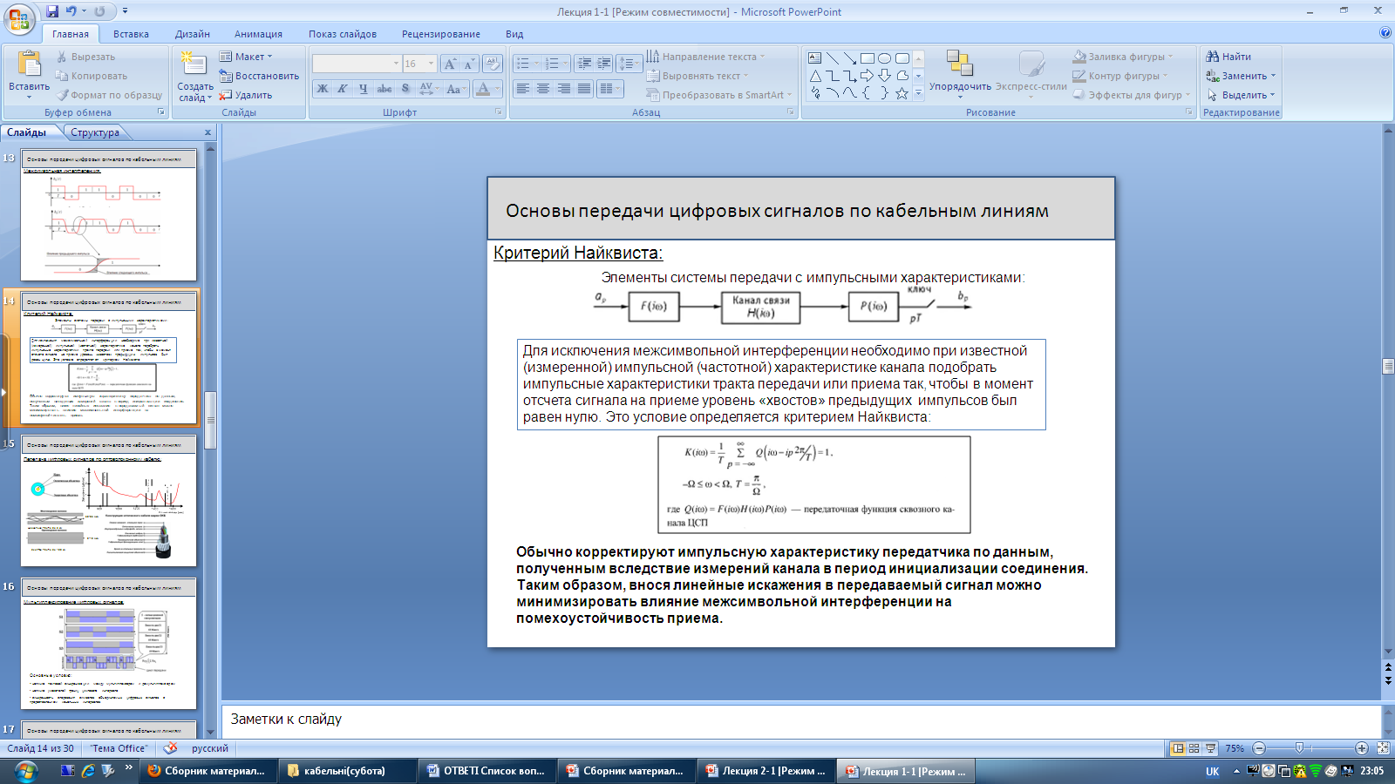The width and height of the screenshot is (1395, 784).
Task: Switch to Рецензирование tab
Action: (x=441, y=34)
